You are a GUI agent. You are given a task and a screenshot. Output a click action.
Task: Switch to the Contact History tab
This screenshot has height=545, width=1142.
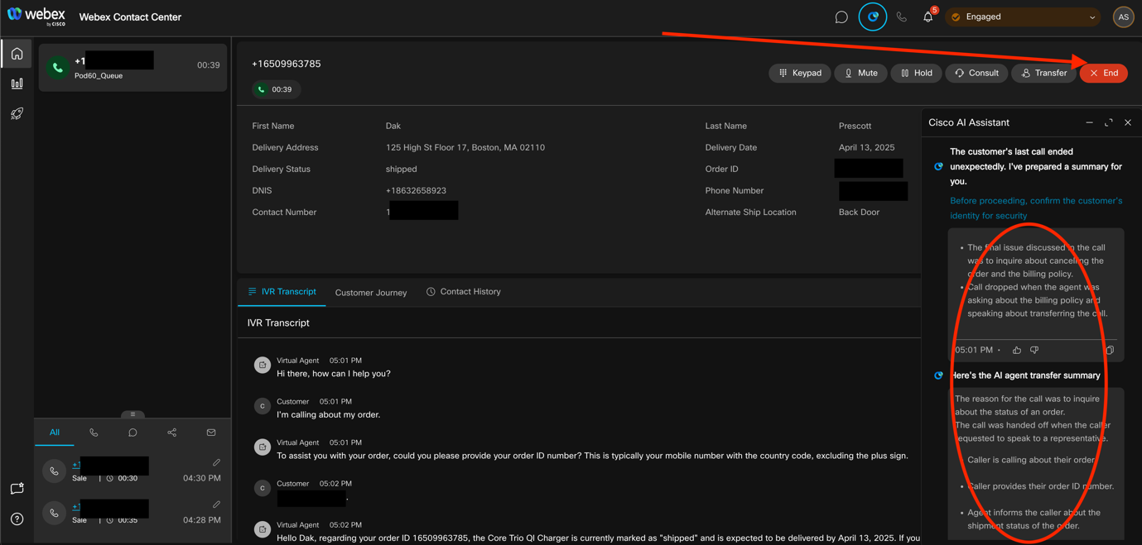[464, 292]
